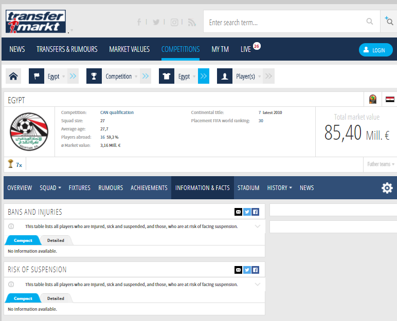Click the blue arrows after Egypt team selector
The width and height of the screenshot is (397, 321).
pos(204,76)
